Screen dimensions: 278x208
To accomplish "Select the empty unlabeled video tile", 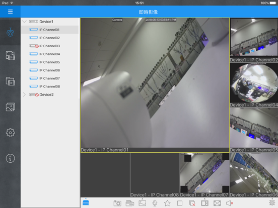I will pyautogui.click(x=105, y=175).
